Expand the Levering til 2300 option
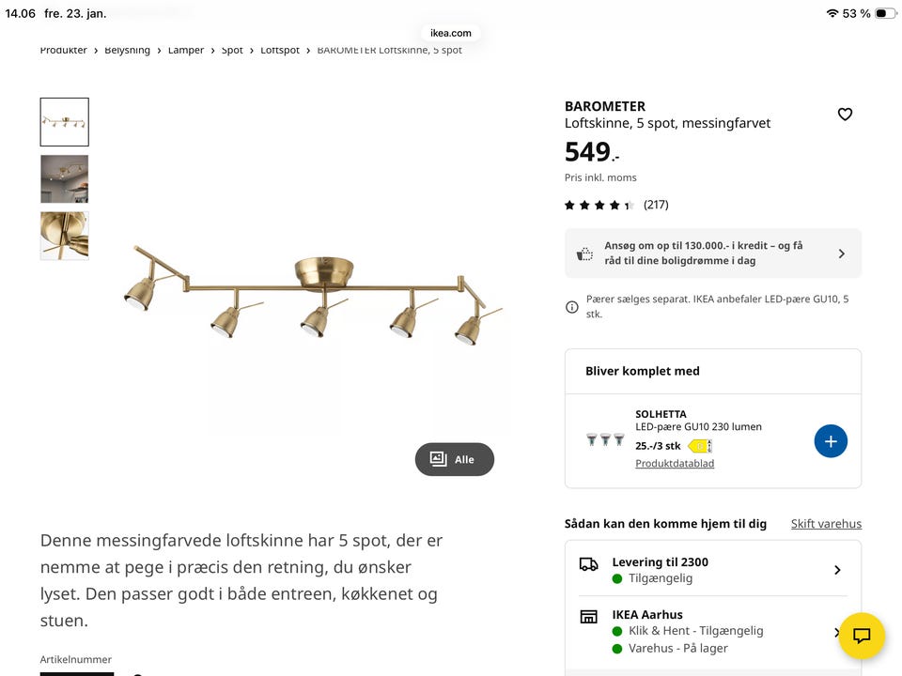This screenshot has width=902, height=676. (836, 569)
